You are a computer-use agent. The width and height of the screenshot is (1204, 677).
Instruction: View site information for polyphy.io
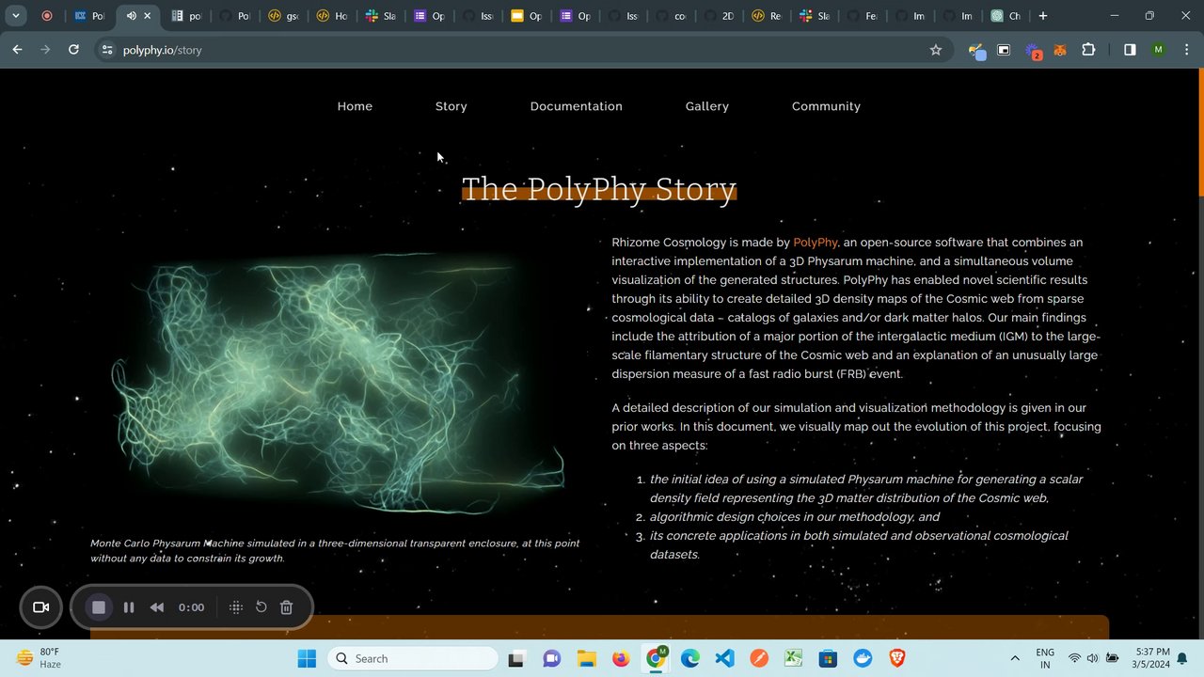tap(107, 50)
